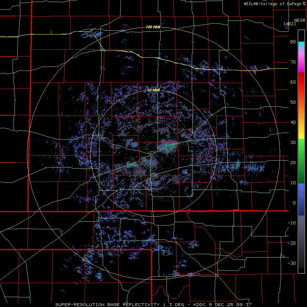This screenshot has width=307, height=307.
Task: Click the 80 value on dBZ scale
Action: tap(293, 42)
